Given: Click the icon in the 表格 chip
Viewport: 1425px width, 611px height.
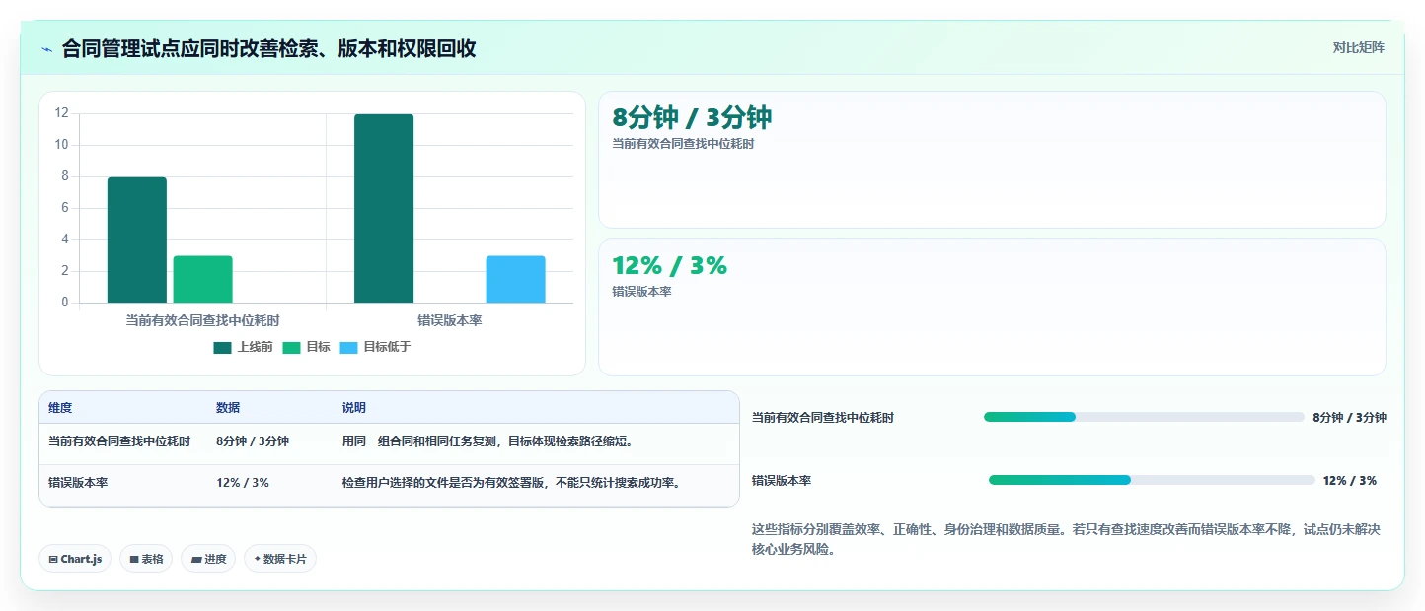Looking at the screenshot, I should [x=134, y=559].
